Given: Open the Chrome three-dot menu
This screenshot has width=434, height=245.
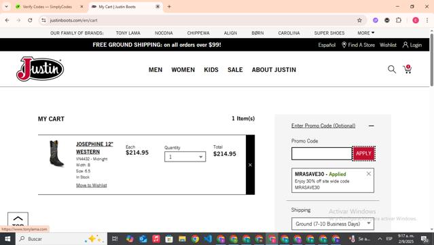Looking at the screenshot, I should [427, 20].
